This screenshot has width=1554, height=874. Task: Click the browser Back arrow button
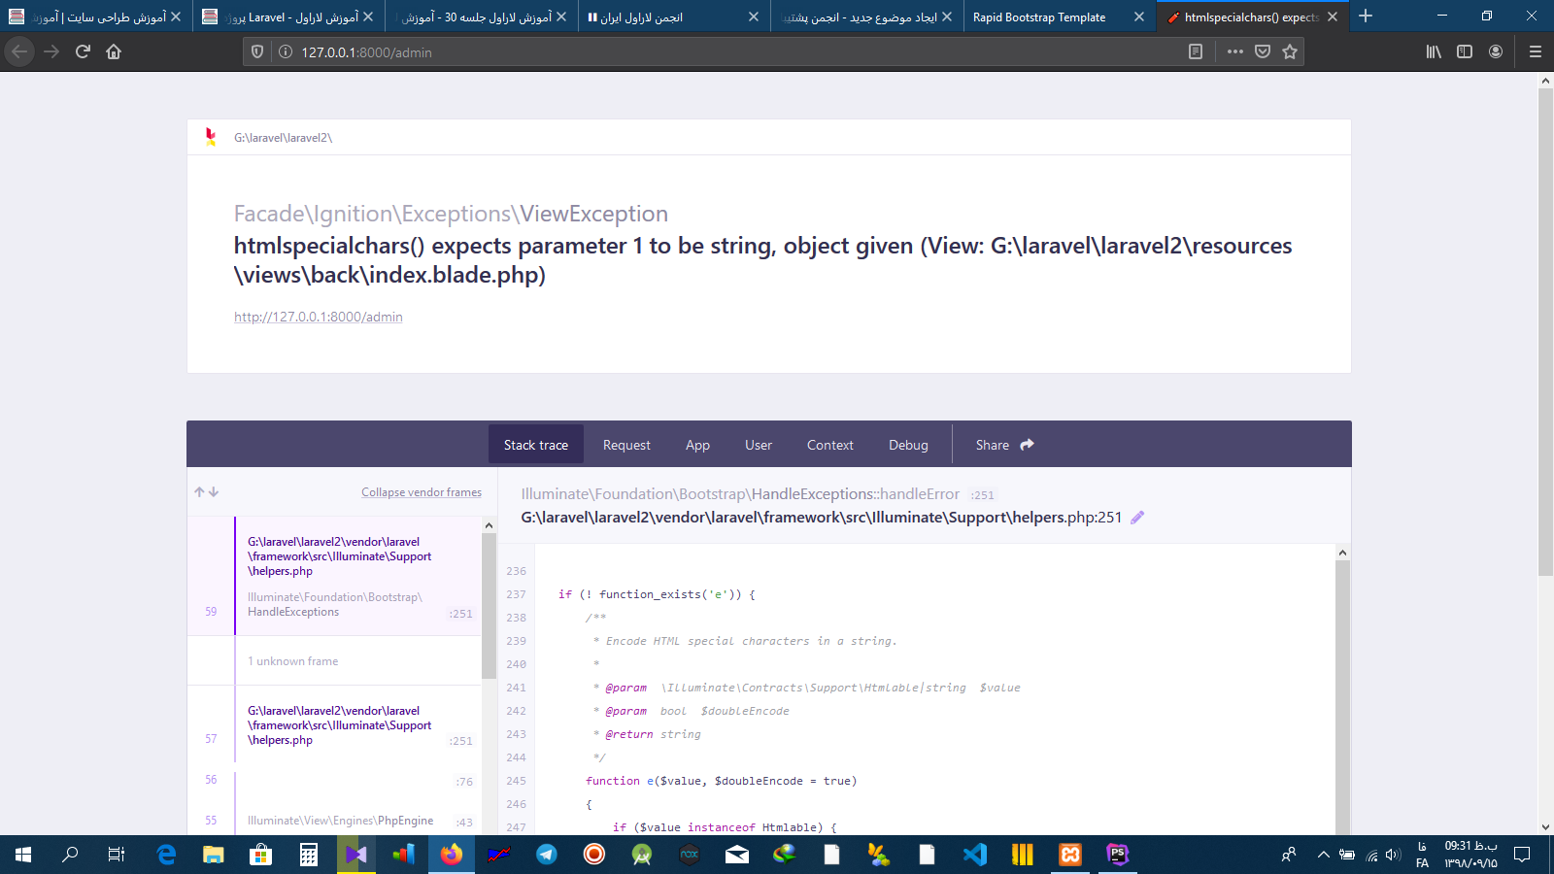point(19,51)
